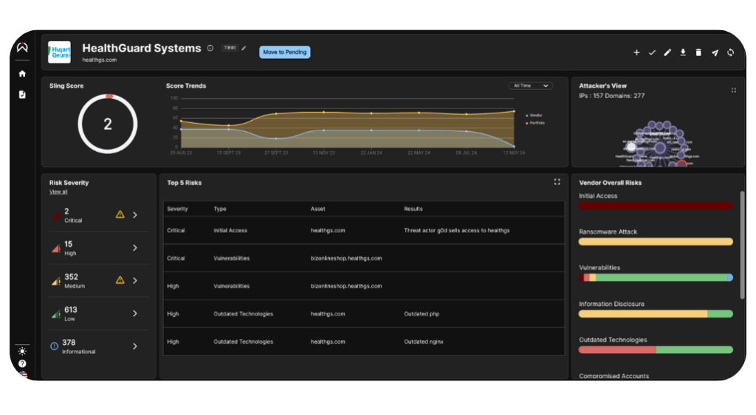This screenshot has height=415, width=756.
Task: Open the reports document icon in sidebar
Action: pos(22,94)
